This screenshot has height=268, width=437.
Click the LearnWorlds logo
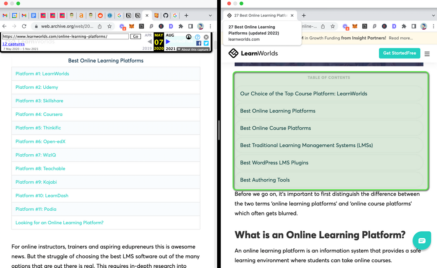(x=253, y=53)
